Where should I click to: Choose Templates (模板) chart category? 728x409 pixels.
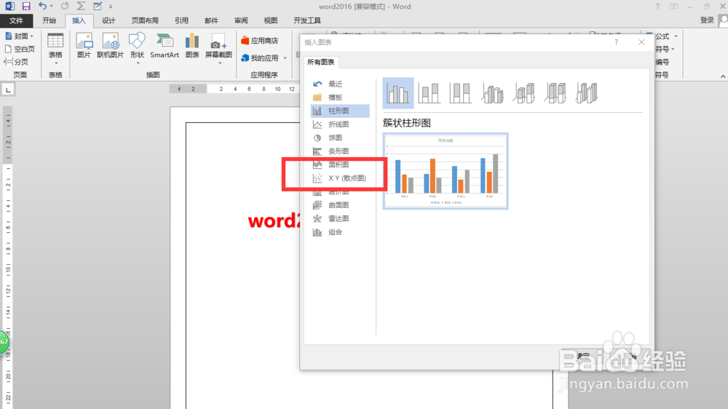point(340,98)
